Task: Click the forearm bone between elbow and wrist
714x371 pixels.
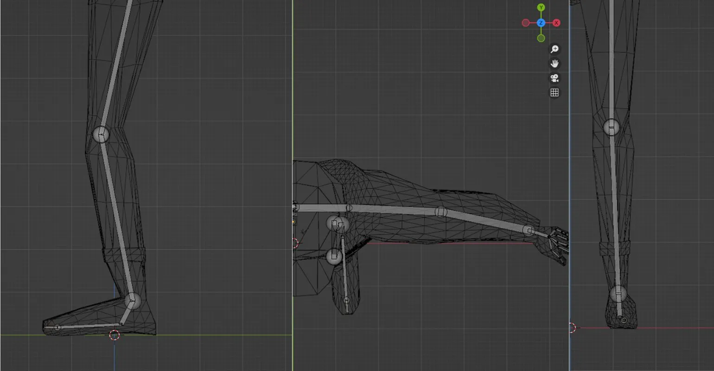Action: [484, 221]
